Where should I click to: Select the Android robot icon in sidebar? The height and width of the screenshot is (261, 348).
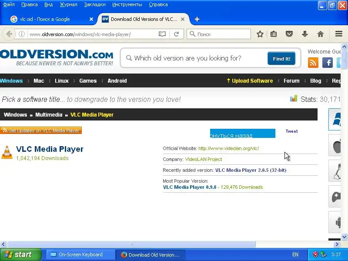click(335, 222)
